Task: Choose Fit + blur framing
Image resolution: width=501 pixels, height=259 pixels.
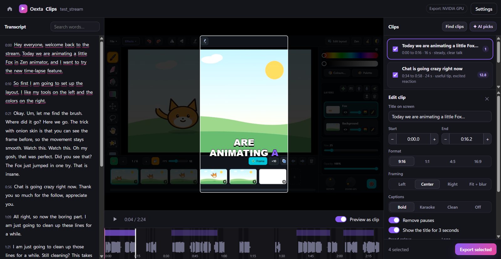Action: pyautogui.click(x=478, y=184)
